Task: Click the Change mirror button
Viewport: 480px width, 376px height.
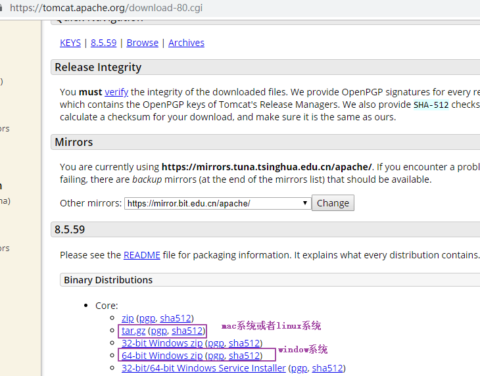Action: (x=333, y=203)
